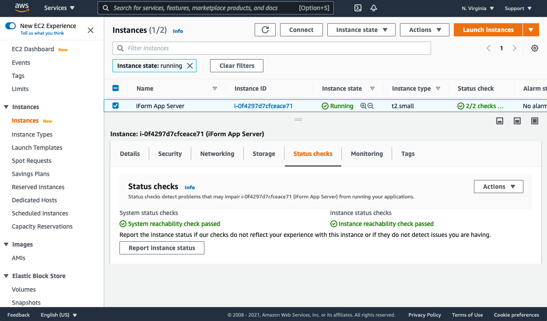Viewport: 547px width, 321px height.
Task: Maximize the details pane
Action: coord(535,121)
